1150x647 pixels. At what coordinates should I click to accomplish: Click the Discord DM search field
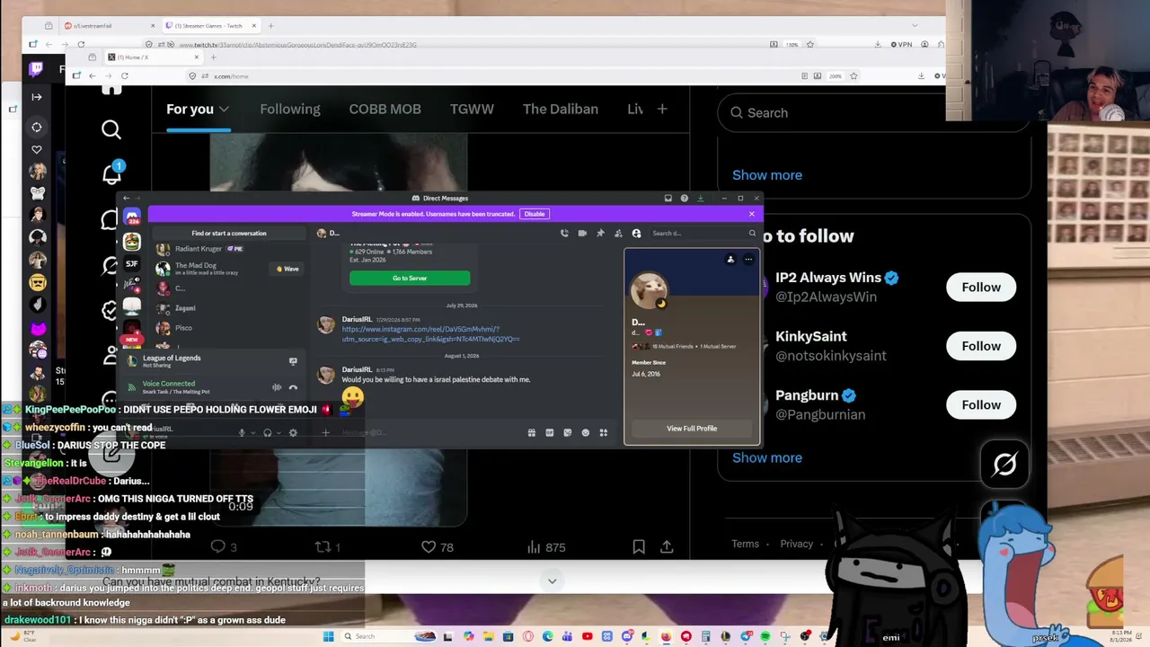pos(703,233)
